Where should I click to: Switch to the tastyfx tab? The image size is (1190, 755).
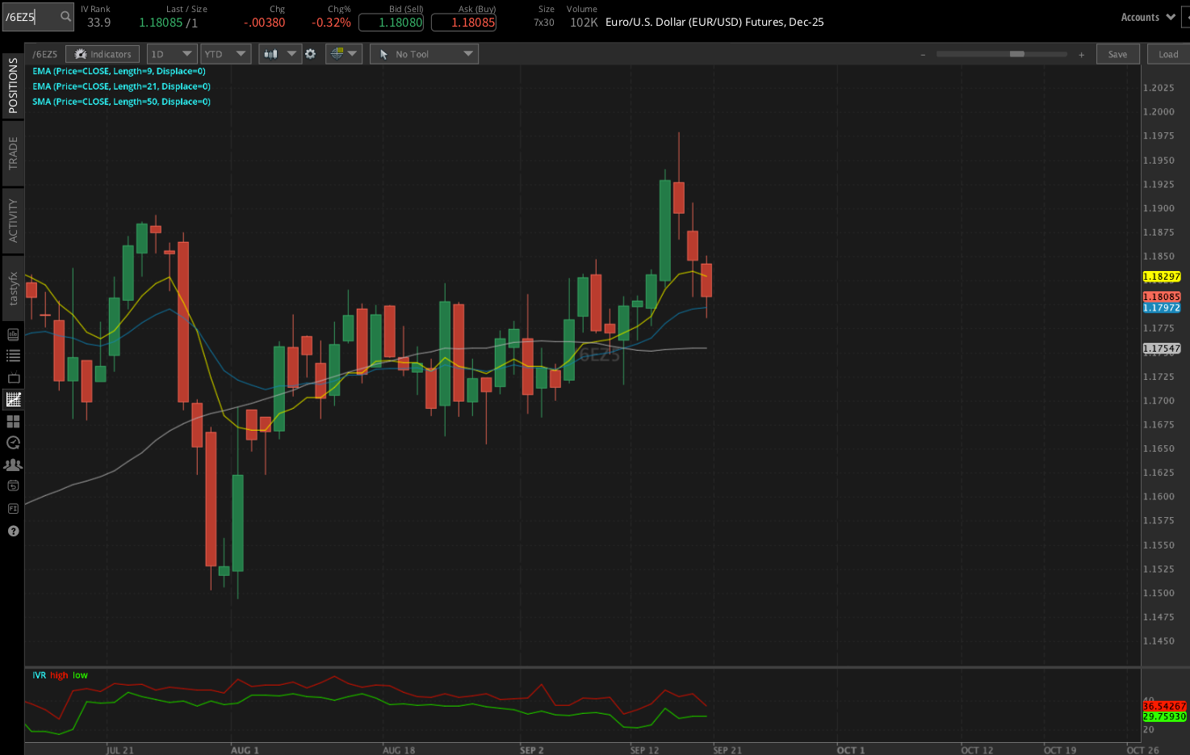click(x=13, y=289)
